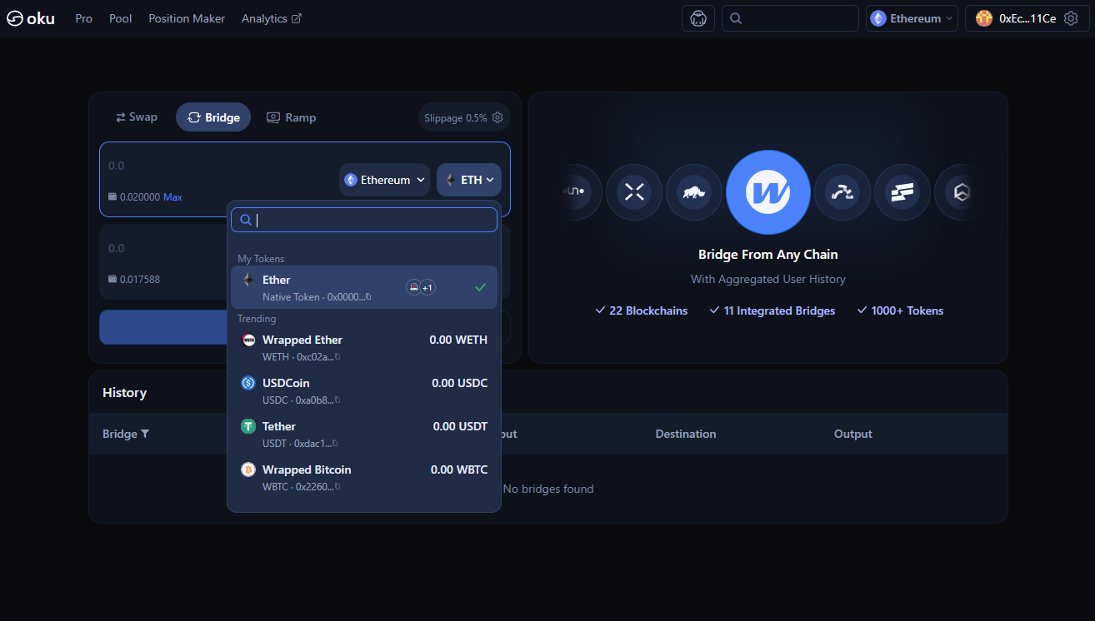Select Wrapped Ether from trending list
1095x621 pixels.
tap(364, 347)
